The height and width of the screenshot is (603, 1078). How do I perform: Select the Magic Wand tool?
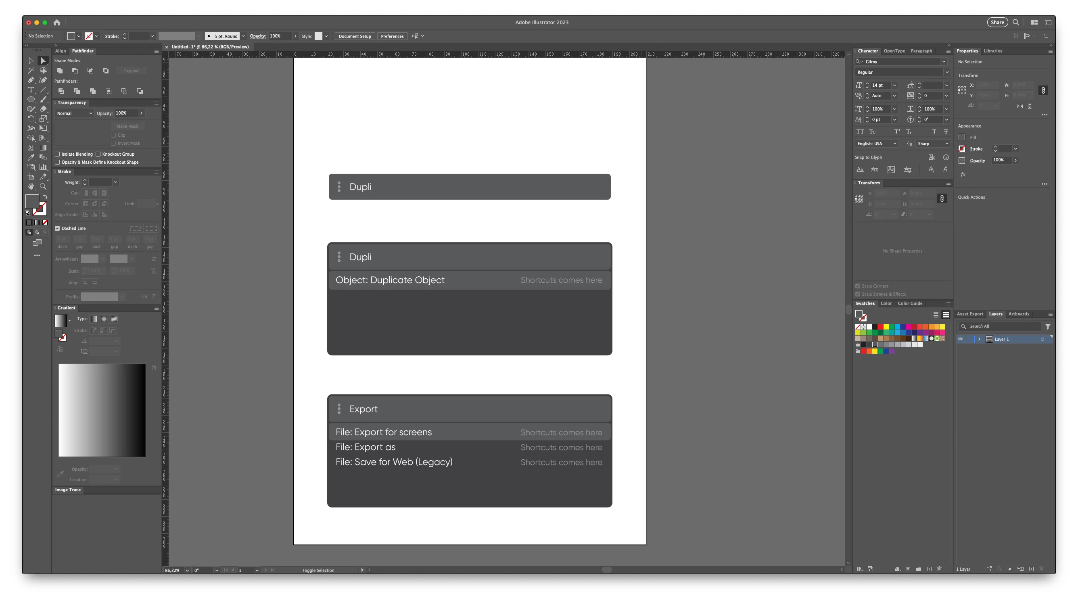coord(31,70)
